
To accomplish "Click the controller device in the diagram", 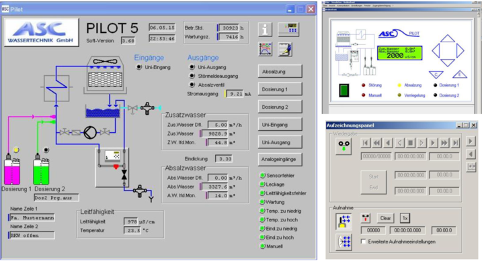I will pyautogui.click(x=113, y=156).
